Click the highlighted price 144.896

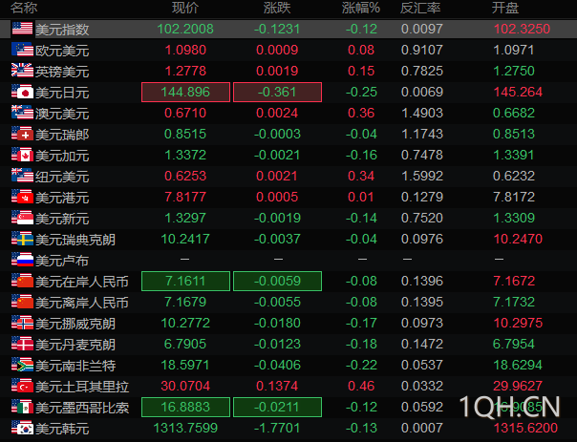(x=186, y=92)
